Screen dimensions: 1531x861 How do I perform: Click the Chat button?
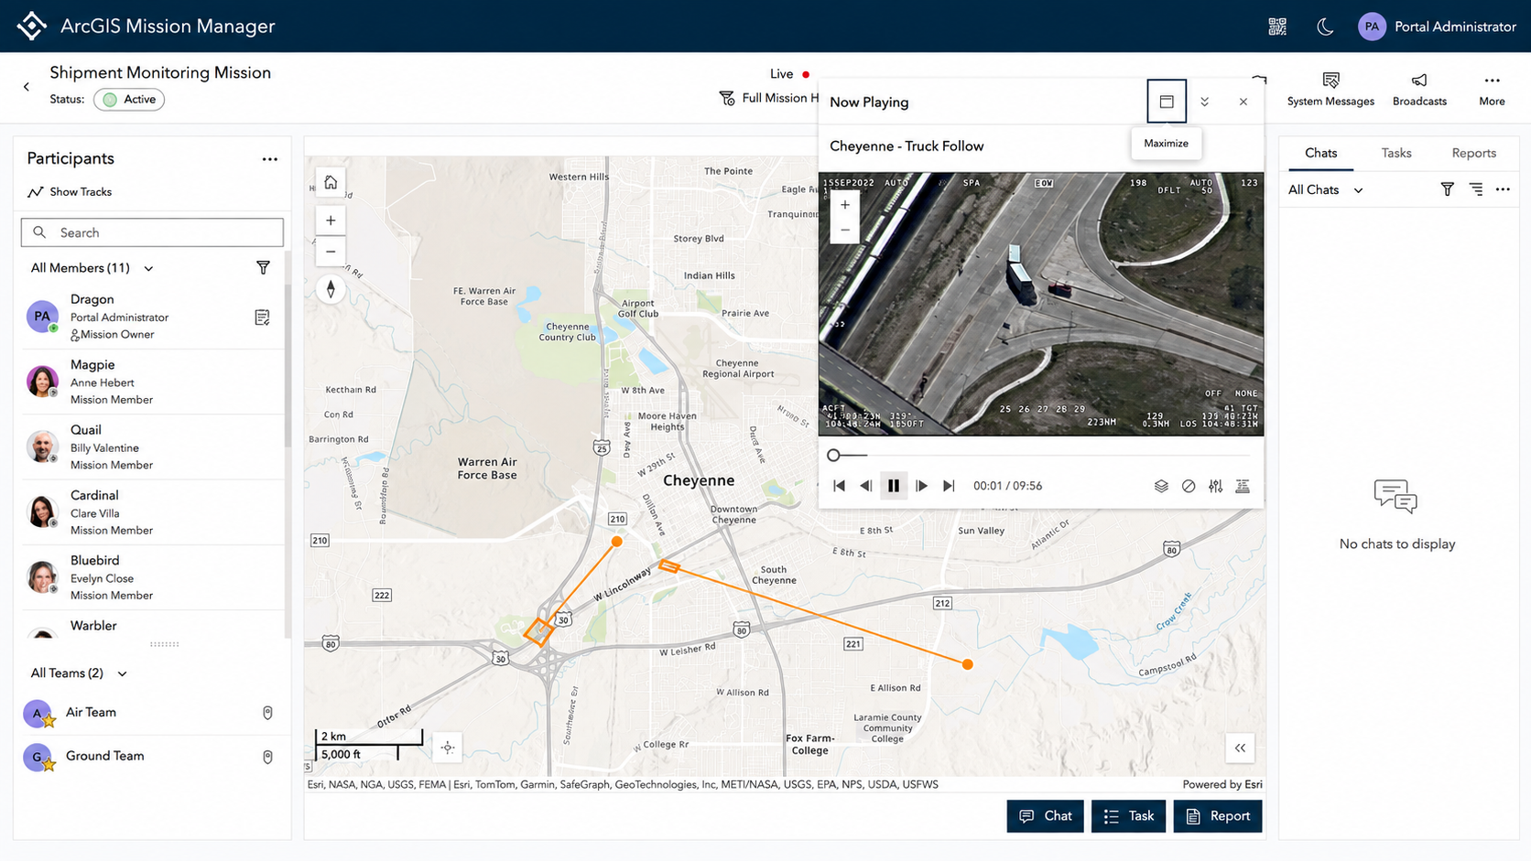click(x=1045, y=816)
